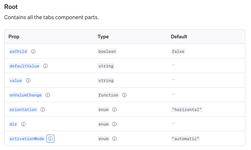This screenshot has width=251, height=150.
Task: Click the onValueChange prop name
Action: click(x=25, y=95)
